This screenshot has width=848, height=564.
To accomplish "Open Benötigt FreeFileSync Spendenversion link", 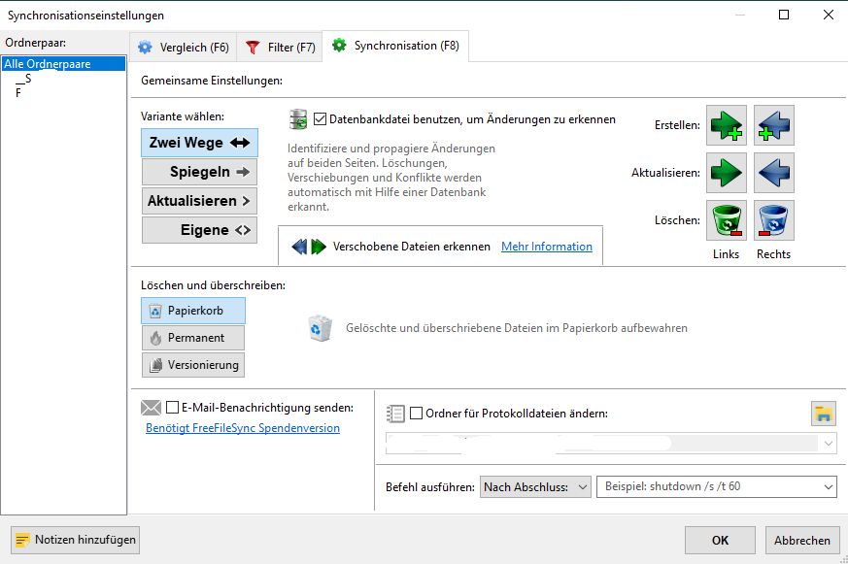I will (x=243, y=428).
